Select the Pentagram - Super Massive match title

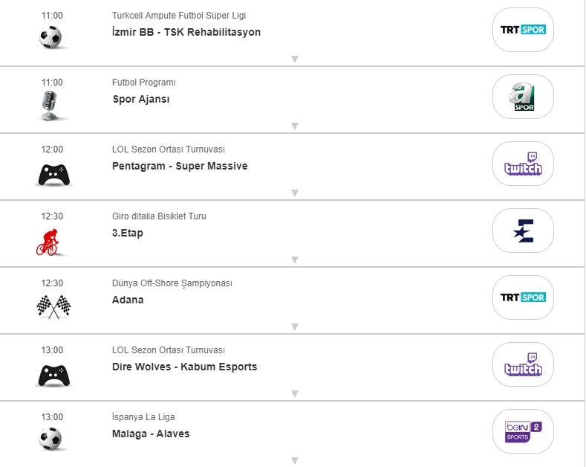180,166
